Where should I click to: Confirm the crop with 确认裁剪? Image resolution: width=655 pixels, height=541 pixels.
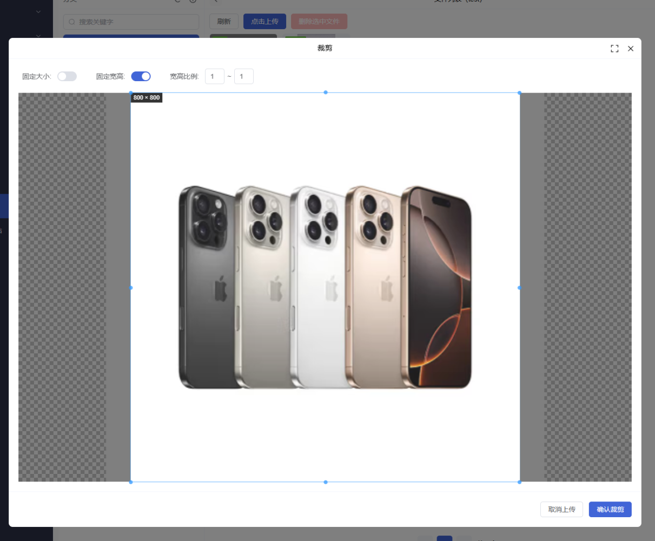click(610, 510)
